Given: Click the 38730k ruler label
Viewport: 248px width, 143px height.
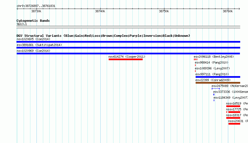Looking at the screenshot, I should pos(37,11).
